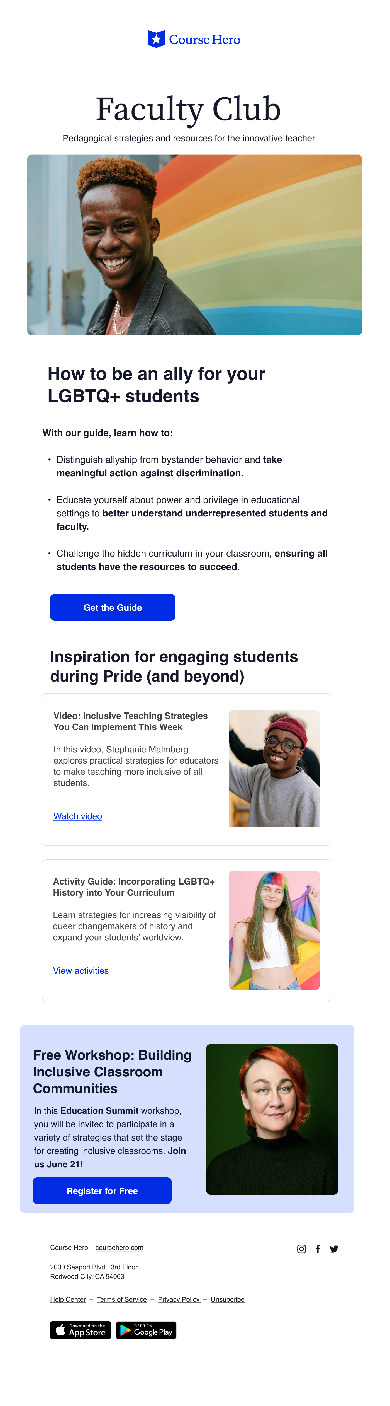Select the inclusive teaching video thumbnail
The width and height of the screenshot is (390, 1406).
click(274, 768)
